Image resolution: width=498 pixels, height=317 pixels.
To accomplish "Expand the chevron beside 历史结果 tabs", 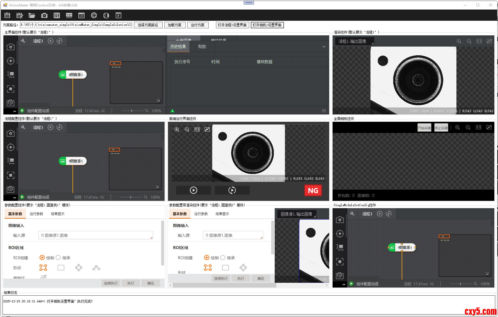I will [x=324, y=47].
